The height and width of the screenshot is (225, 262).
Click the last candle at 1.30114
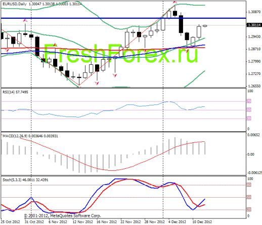[x=205, y=26]
